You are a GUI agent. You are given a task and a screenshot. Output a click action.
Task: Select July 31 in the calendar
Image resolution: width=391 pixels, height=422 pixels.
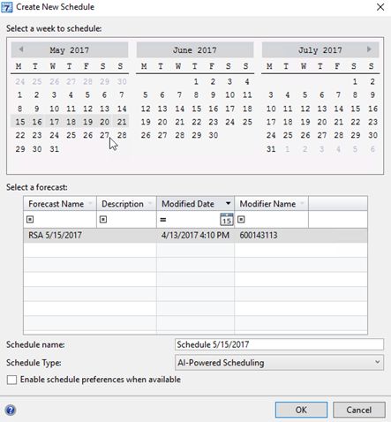point(271,149)
